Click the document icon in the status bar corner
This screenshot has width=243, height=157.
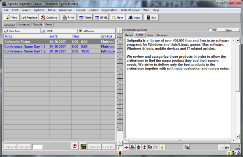click(234, 153)
